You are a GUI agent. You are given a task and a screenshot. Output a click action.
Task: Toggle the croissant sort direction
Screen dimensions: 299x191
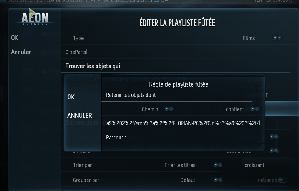point(254,165)
